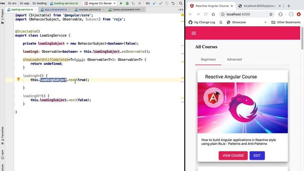304x171 pixels.
Task: Open the browser profile avatar
Action: tap(291, 14)
